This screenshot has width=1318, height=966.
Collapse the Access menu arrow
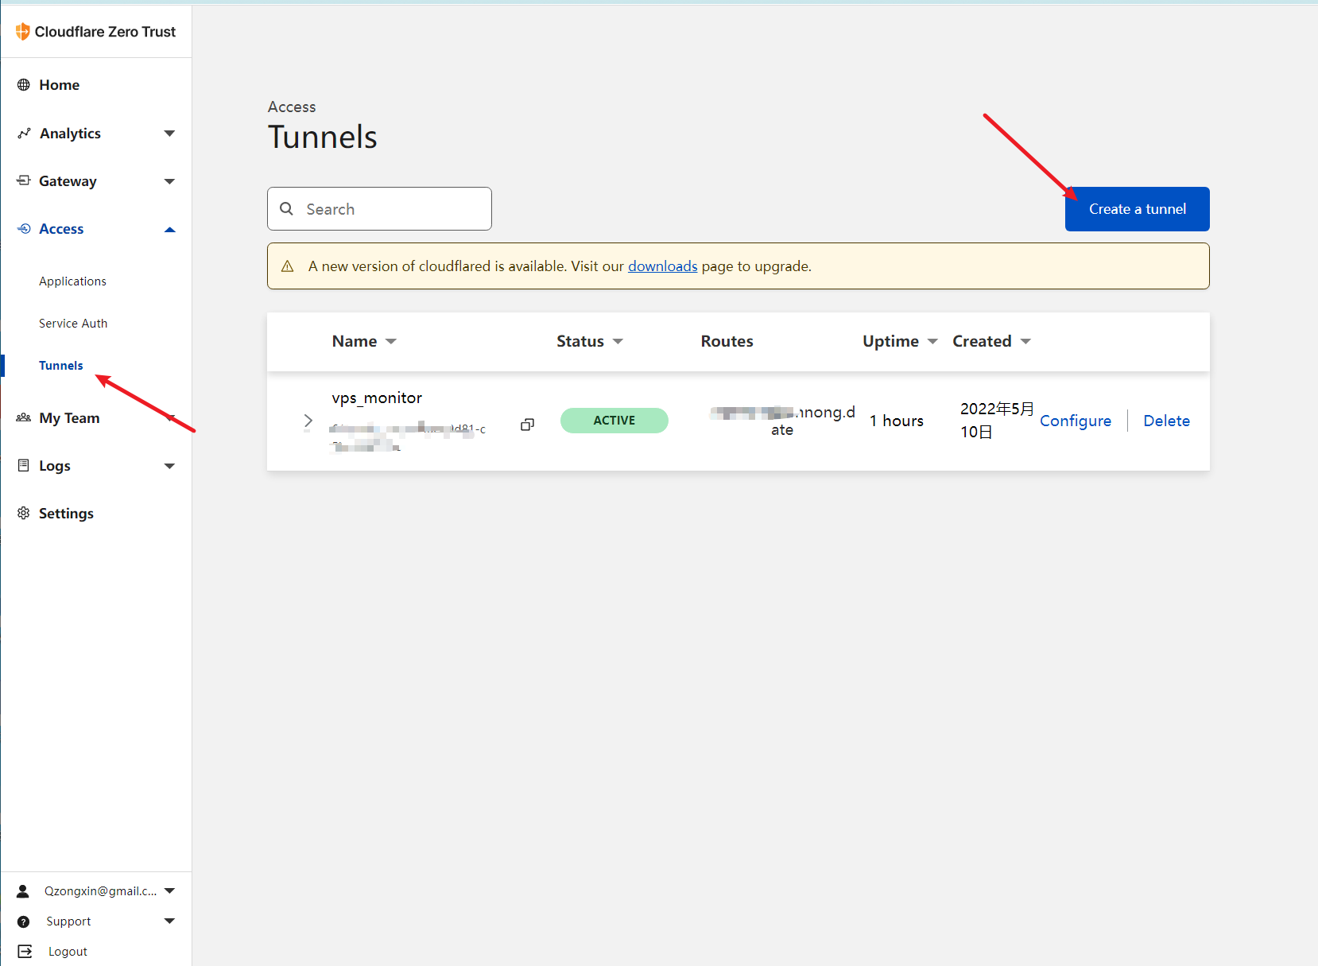pos(169,229)
